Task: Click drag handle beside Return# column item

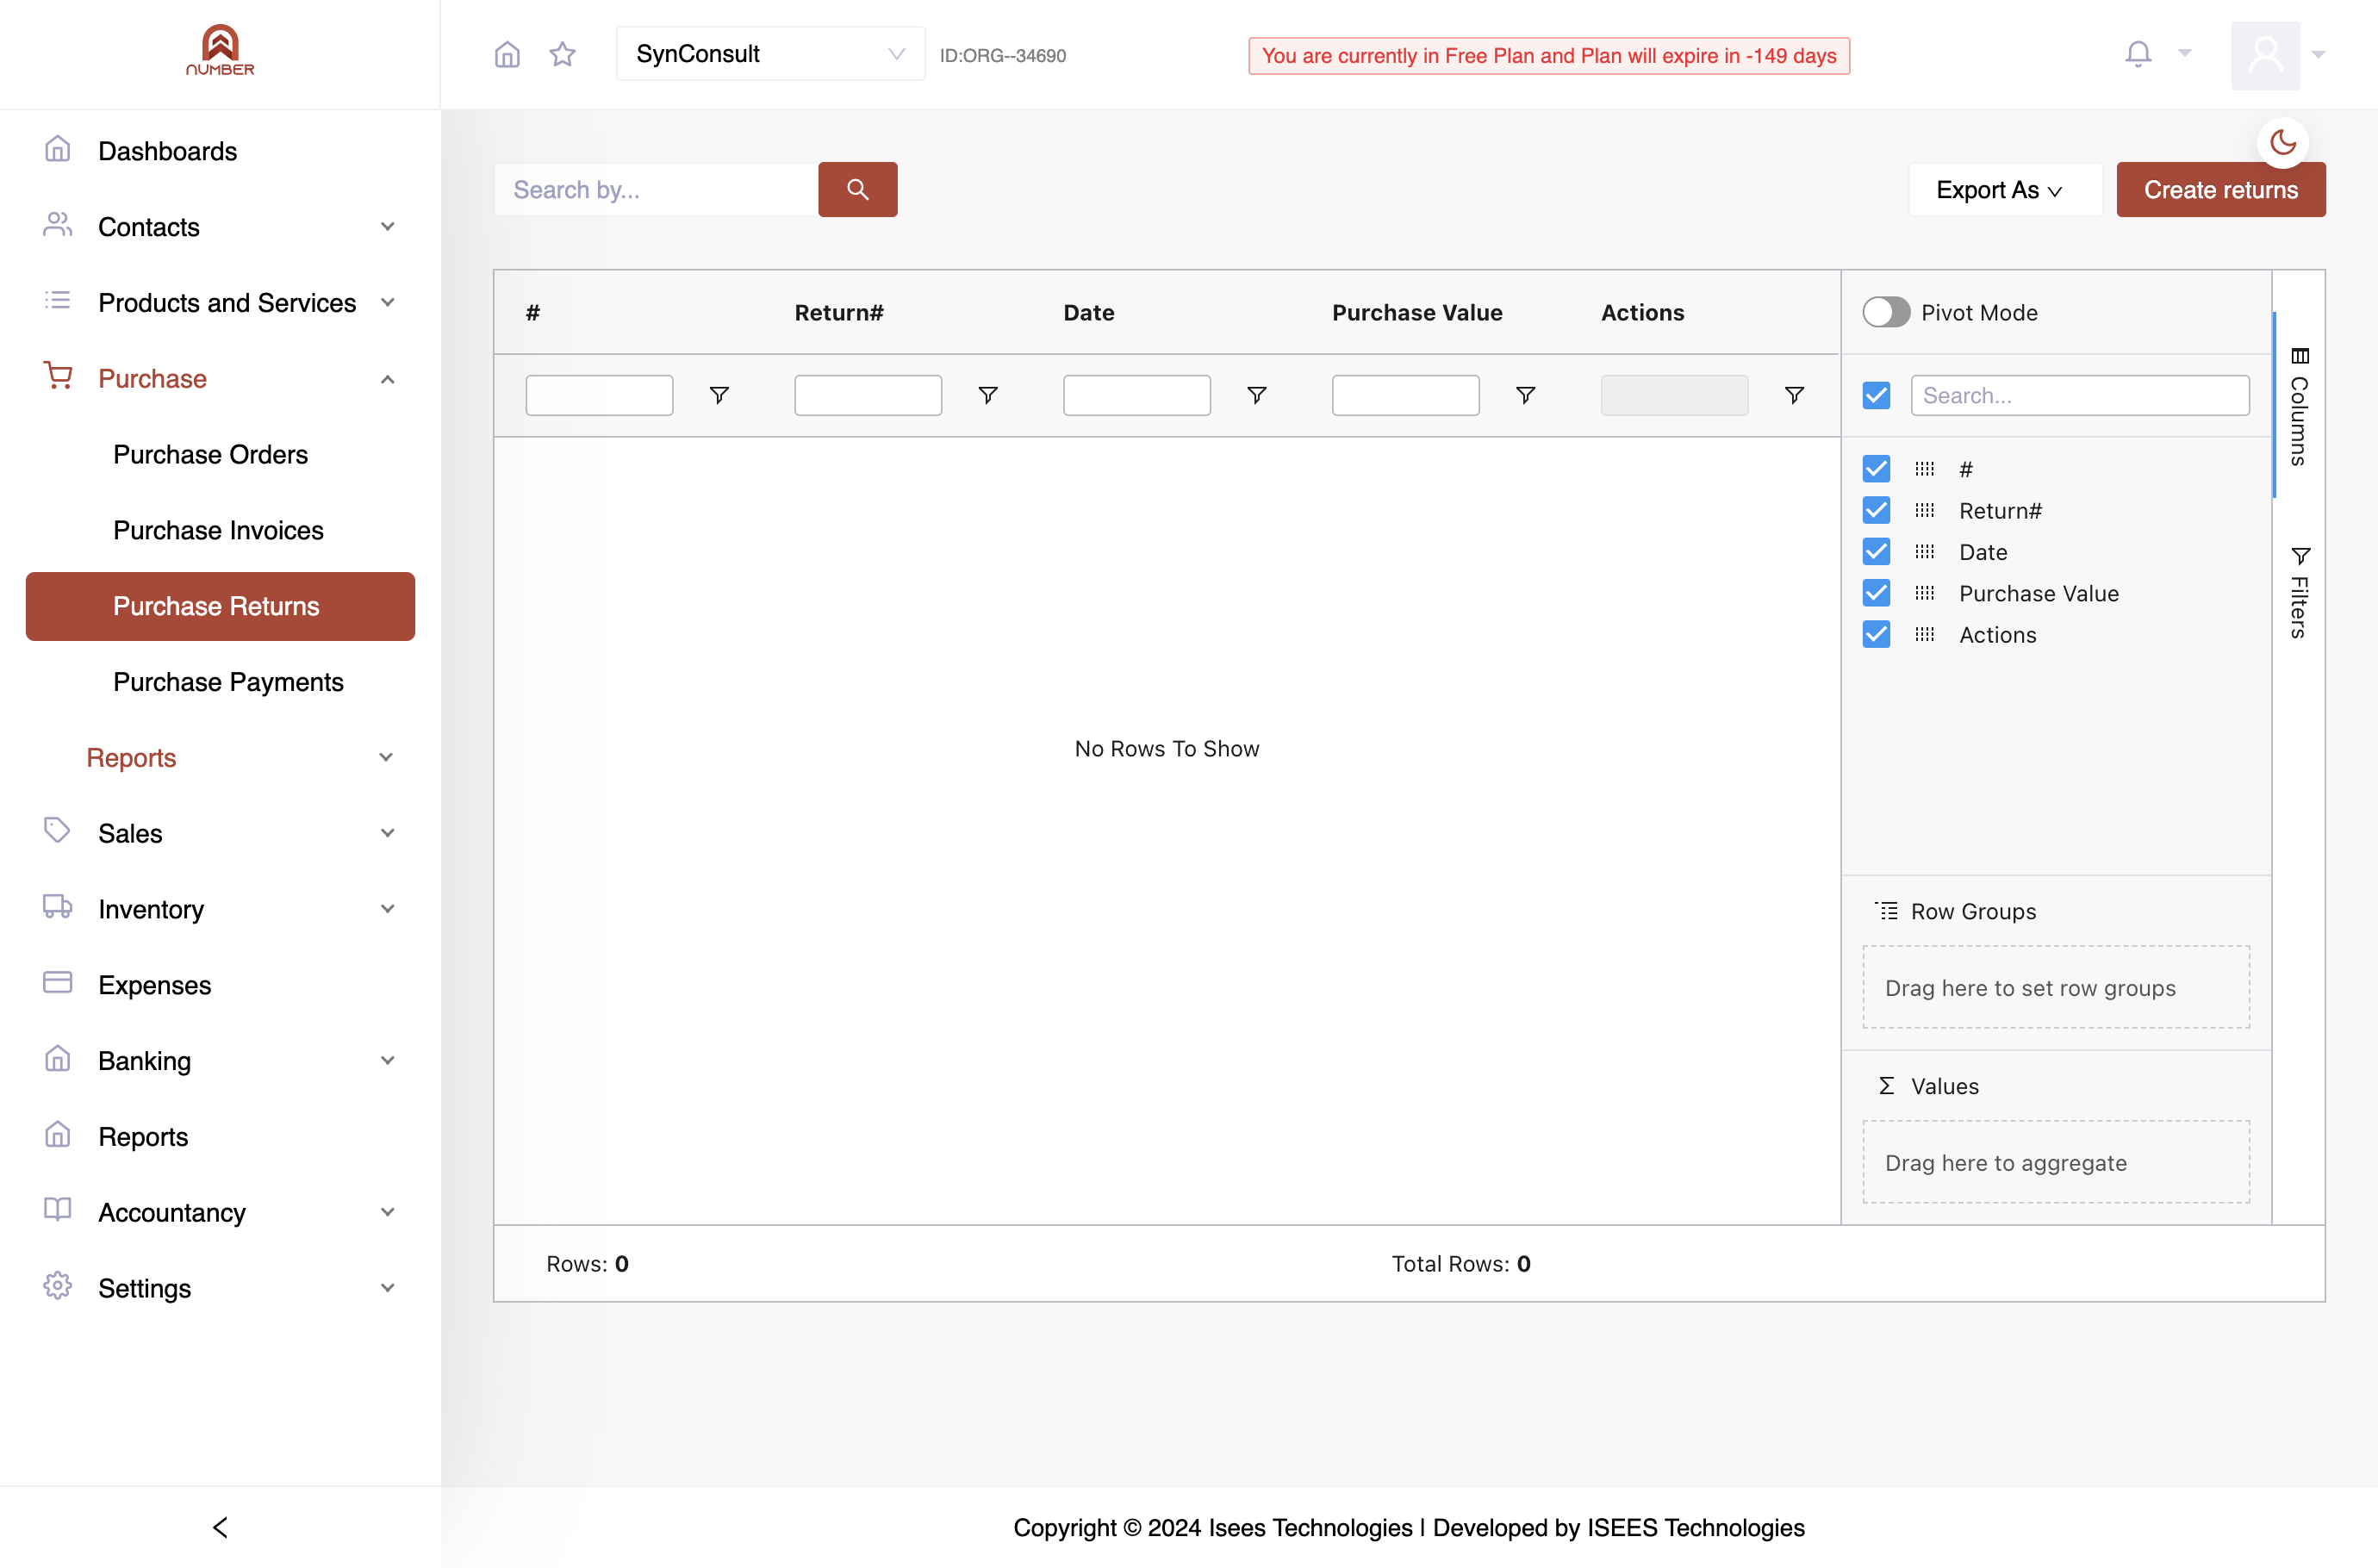Action: [1924, 510]
